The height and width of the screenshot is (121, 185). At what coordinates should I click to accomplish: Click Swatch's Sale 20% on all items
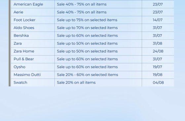coord(76,82)
